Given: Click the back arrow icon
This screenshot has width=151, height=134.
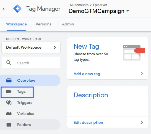Looking at the screenshot, I should click(x=4, y=9).
